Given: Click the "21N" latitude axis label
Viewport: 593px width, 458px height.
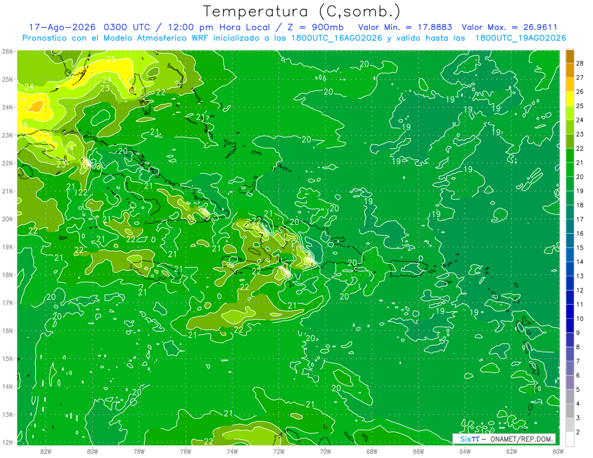Looking at the screenshot, I should coord(7,191).
